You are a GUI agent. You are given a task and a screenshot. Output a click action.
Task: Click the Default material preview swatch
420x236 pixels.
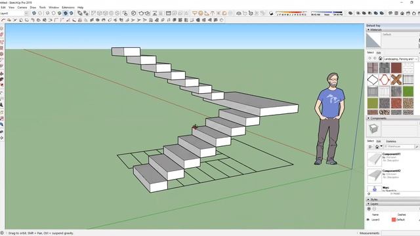373,41
